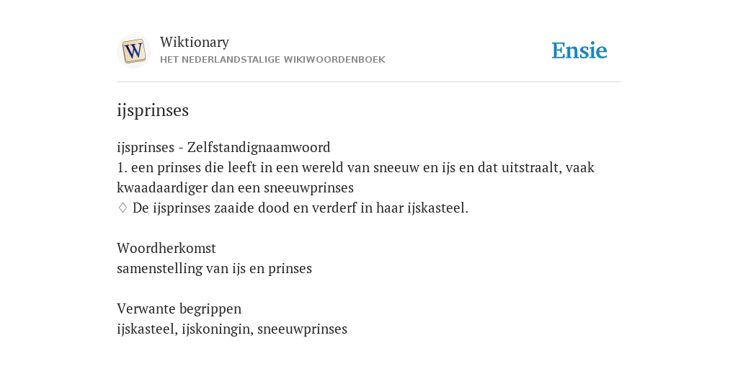The height and width of the screenshot is (369, 738).
Task: Click the Woordherkomst section label
Action: click(x=166, y=248)
